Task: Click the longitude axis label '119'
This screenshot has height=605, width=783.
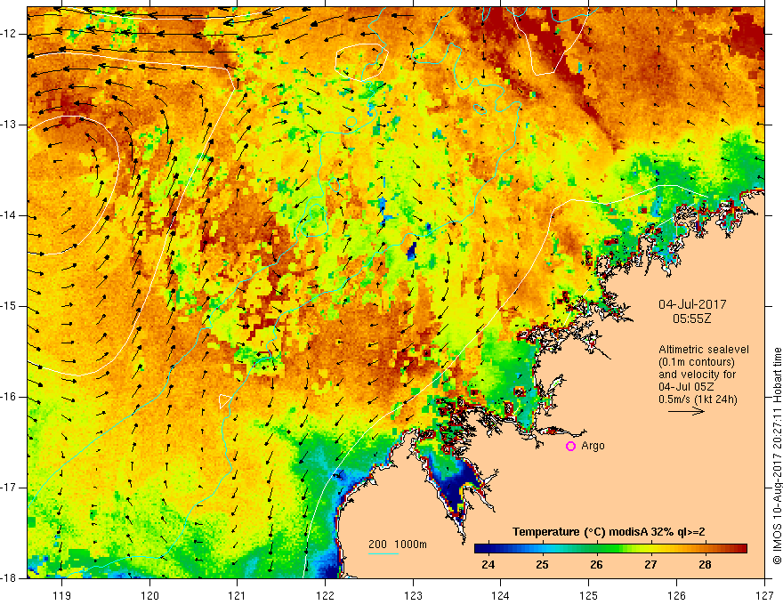Action: click(62, 595)
